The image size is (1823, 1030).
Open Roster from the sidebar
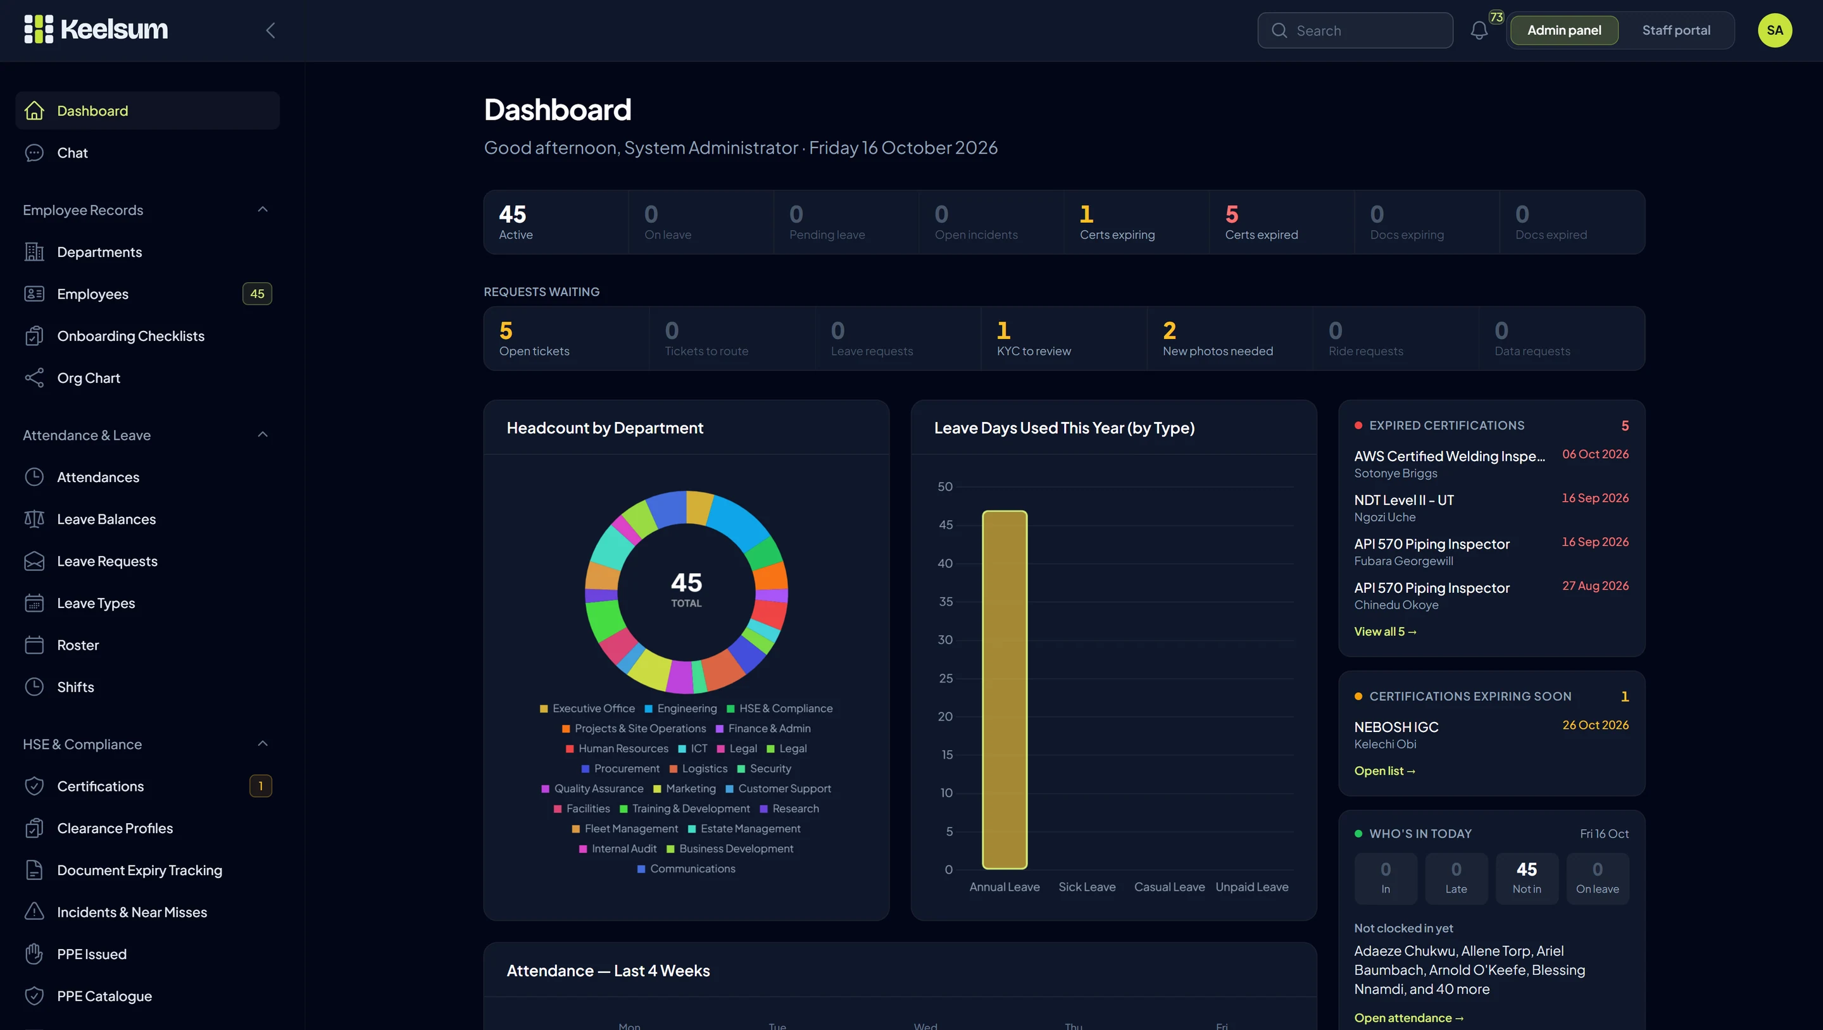[147, 645]
